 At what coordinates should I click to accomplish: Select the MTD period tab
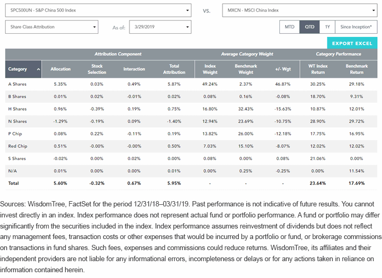tap(289, 27)
